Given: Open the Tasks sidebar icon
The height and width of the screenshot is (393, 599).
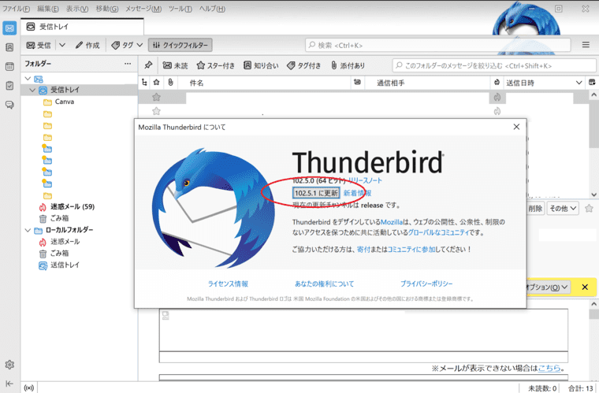Looking at the screenshot, I should [x=9, y=86].
